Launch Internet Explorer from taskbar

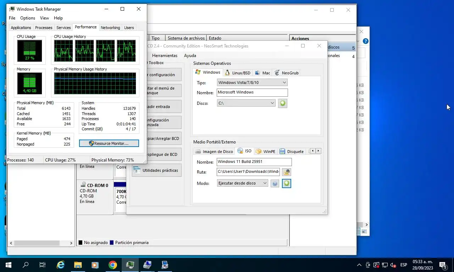pyautogui.click(x=61, y=265)
